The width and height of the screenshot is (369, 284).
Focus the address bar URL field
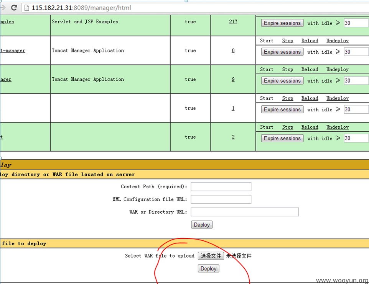pos(195,8)
